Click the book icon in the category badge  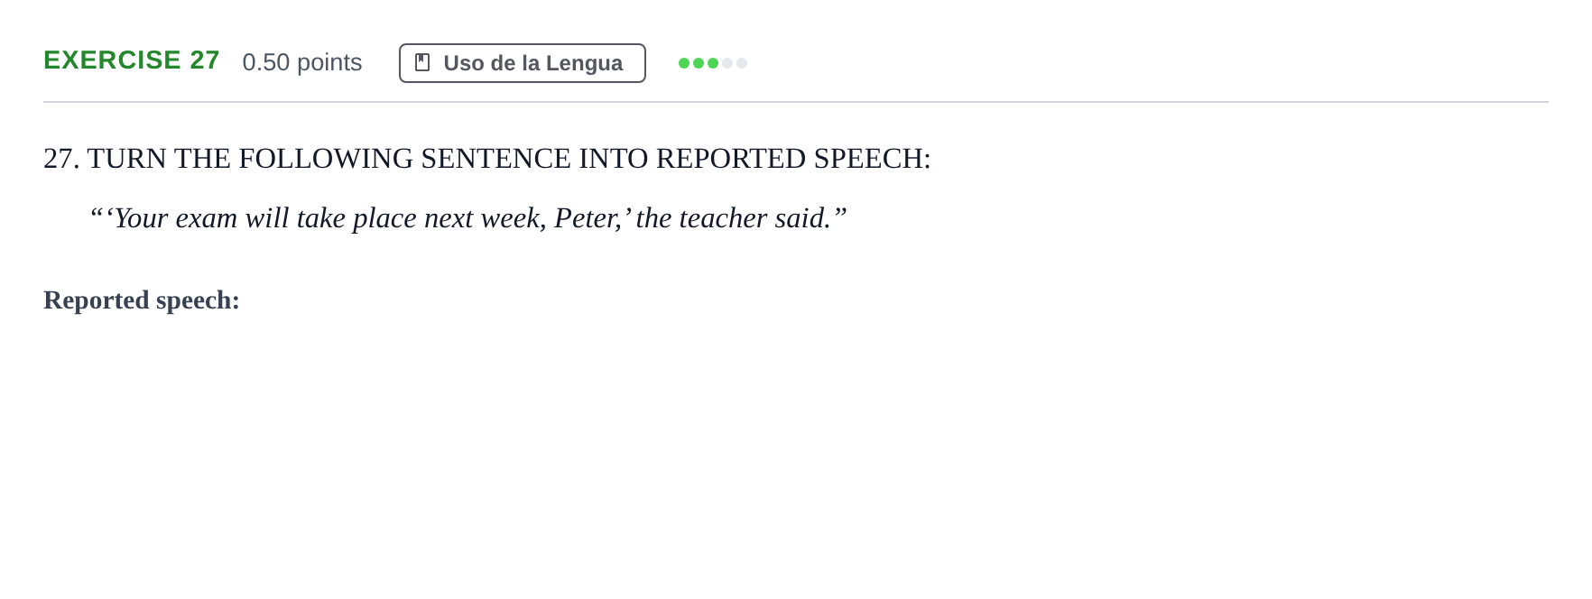coord(422,63)
